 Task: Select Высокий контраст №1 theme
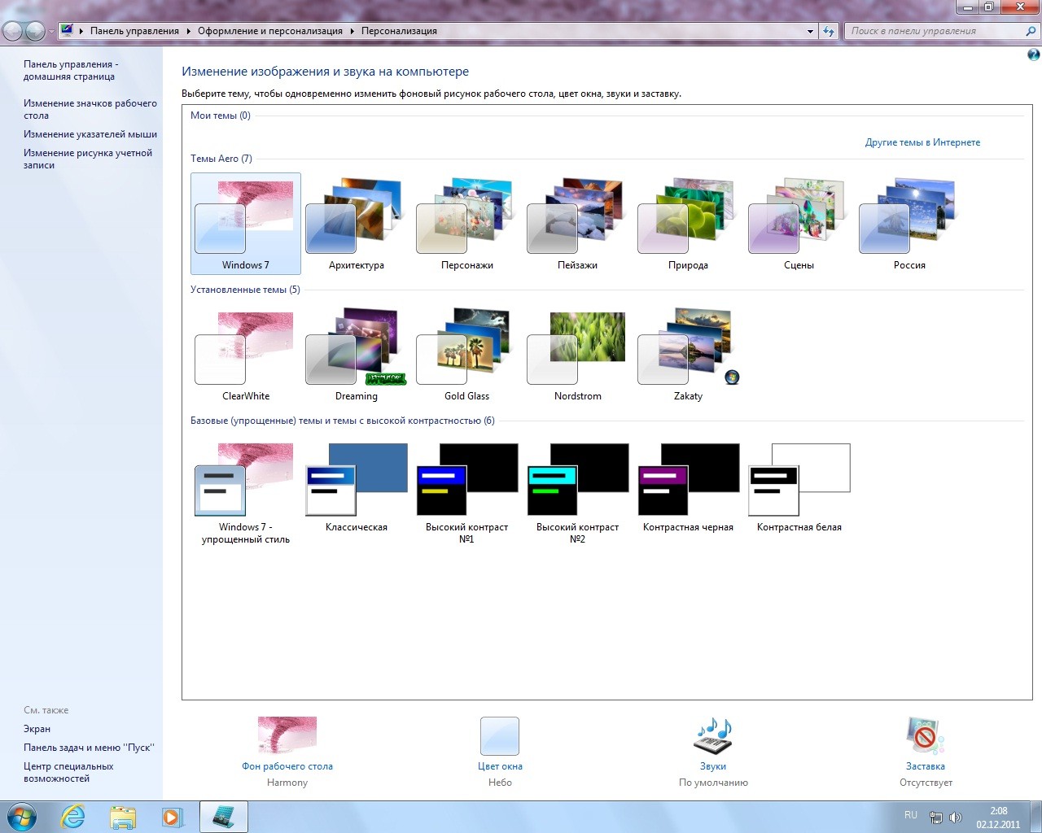click(467, 492)
